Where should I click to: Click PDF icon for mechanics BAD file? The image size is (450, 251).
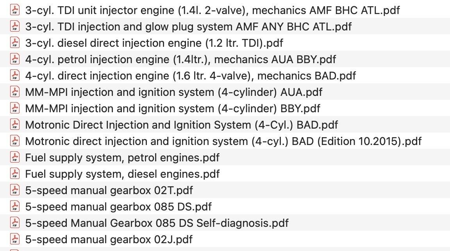pyautogui.click(x=14, y=76)
